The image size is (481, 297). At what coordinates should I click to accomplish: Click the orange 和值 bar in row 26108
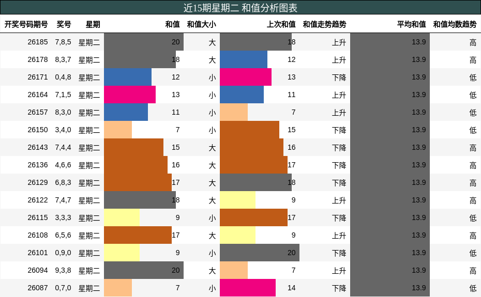(x=138, y=235)
